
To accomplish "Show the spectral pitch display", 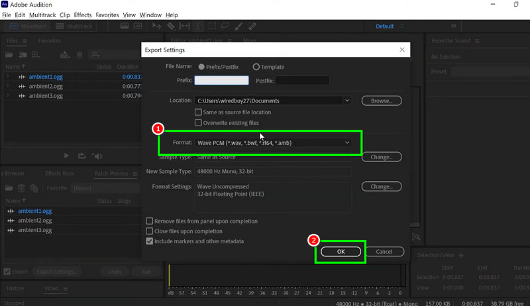I will coord(138,26).
